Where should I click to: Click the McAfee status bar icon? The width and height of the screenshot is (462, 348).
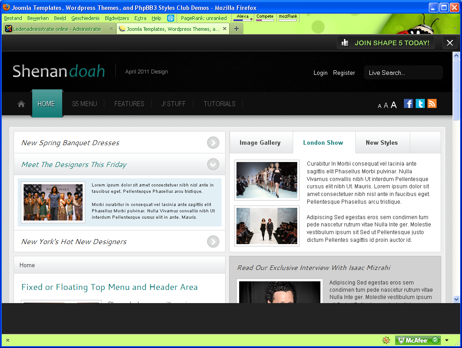point(418,340)
